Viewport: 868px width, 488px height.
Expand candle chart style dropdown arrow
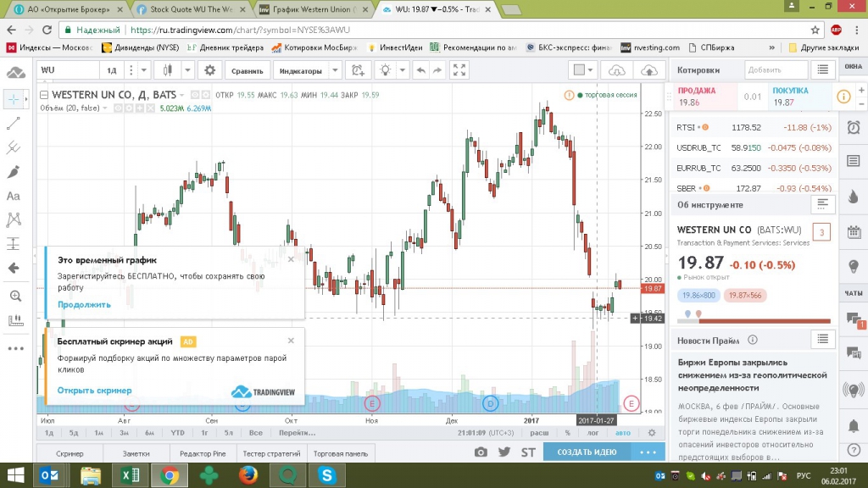(186, 70)
